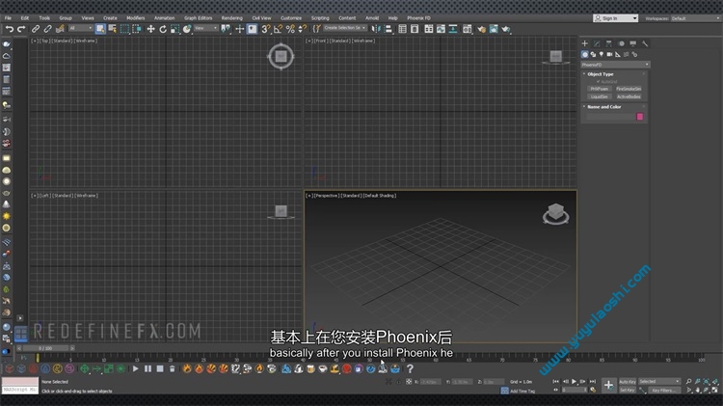Click the FireSmokeSim button

click(629, 89)
